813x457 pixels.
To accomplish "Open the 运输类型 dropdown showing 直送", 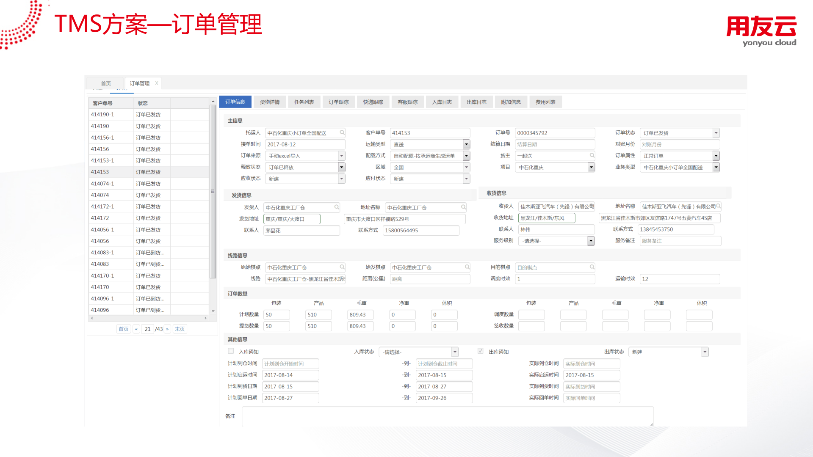I will click(x=466, y=144).
